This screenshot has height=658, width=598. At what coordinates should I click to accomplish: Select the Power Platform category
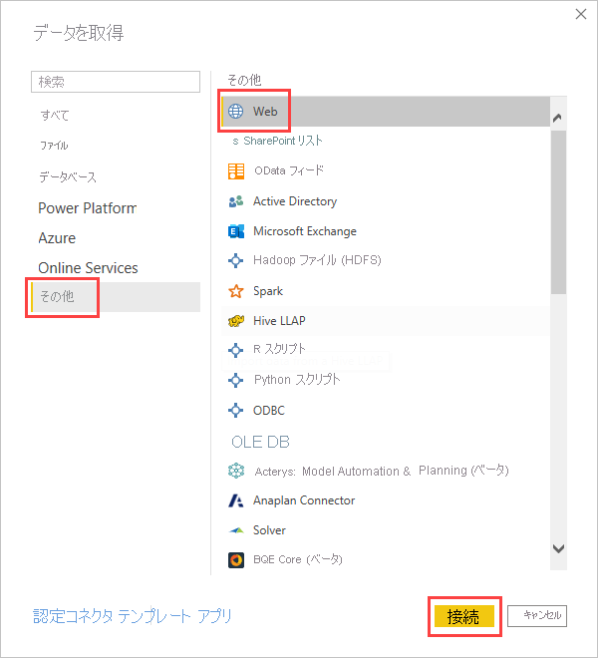88,208
